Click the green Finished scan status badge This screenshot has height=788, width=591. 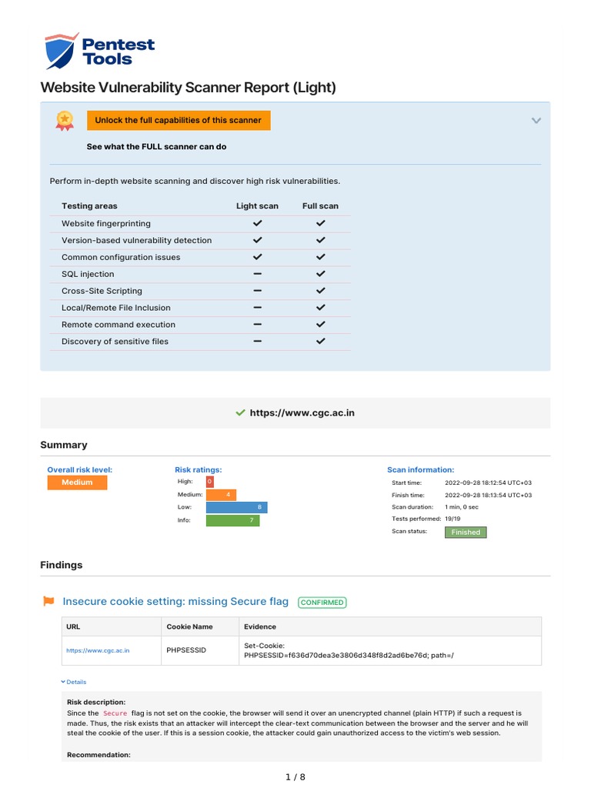coord(466,533)
